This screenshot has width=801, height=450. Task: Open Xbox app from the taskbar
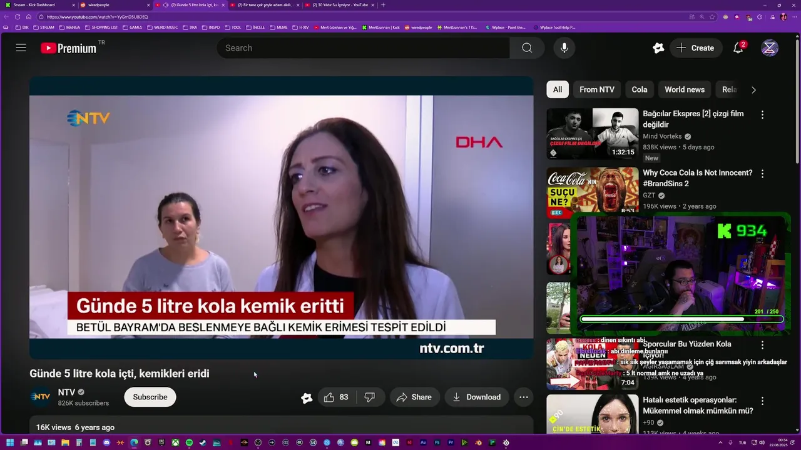point(175,442)
